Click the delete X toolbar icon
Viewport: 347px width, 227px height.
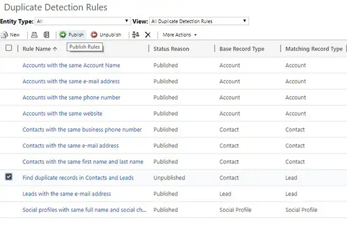[x=148, y=35]
